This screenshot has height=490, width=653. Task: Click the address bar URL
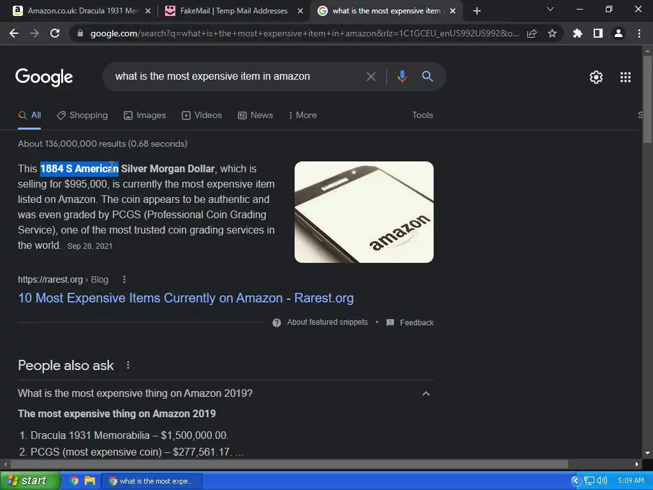click(304, 33)
